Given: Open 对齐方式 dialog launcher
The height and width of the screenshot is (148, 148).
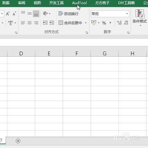Looking at the screenshot, I should click(87, 33).
